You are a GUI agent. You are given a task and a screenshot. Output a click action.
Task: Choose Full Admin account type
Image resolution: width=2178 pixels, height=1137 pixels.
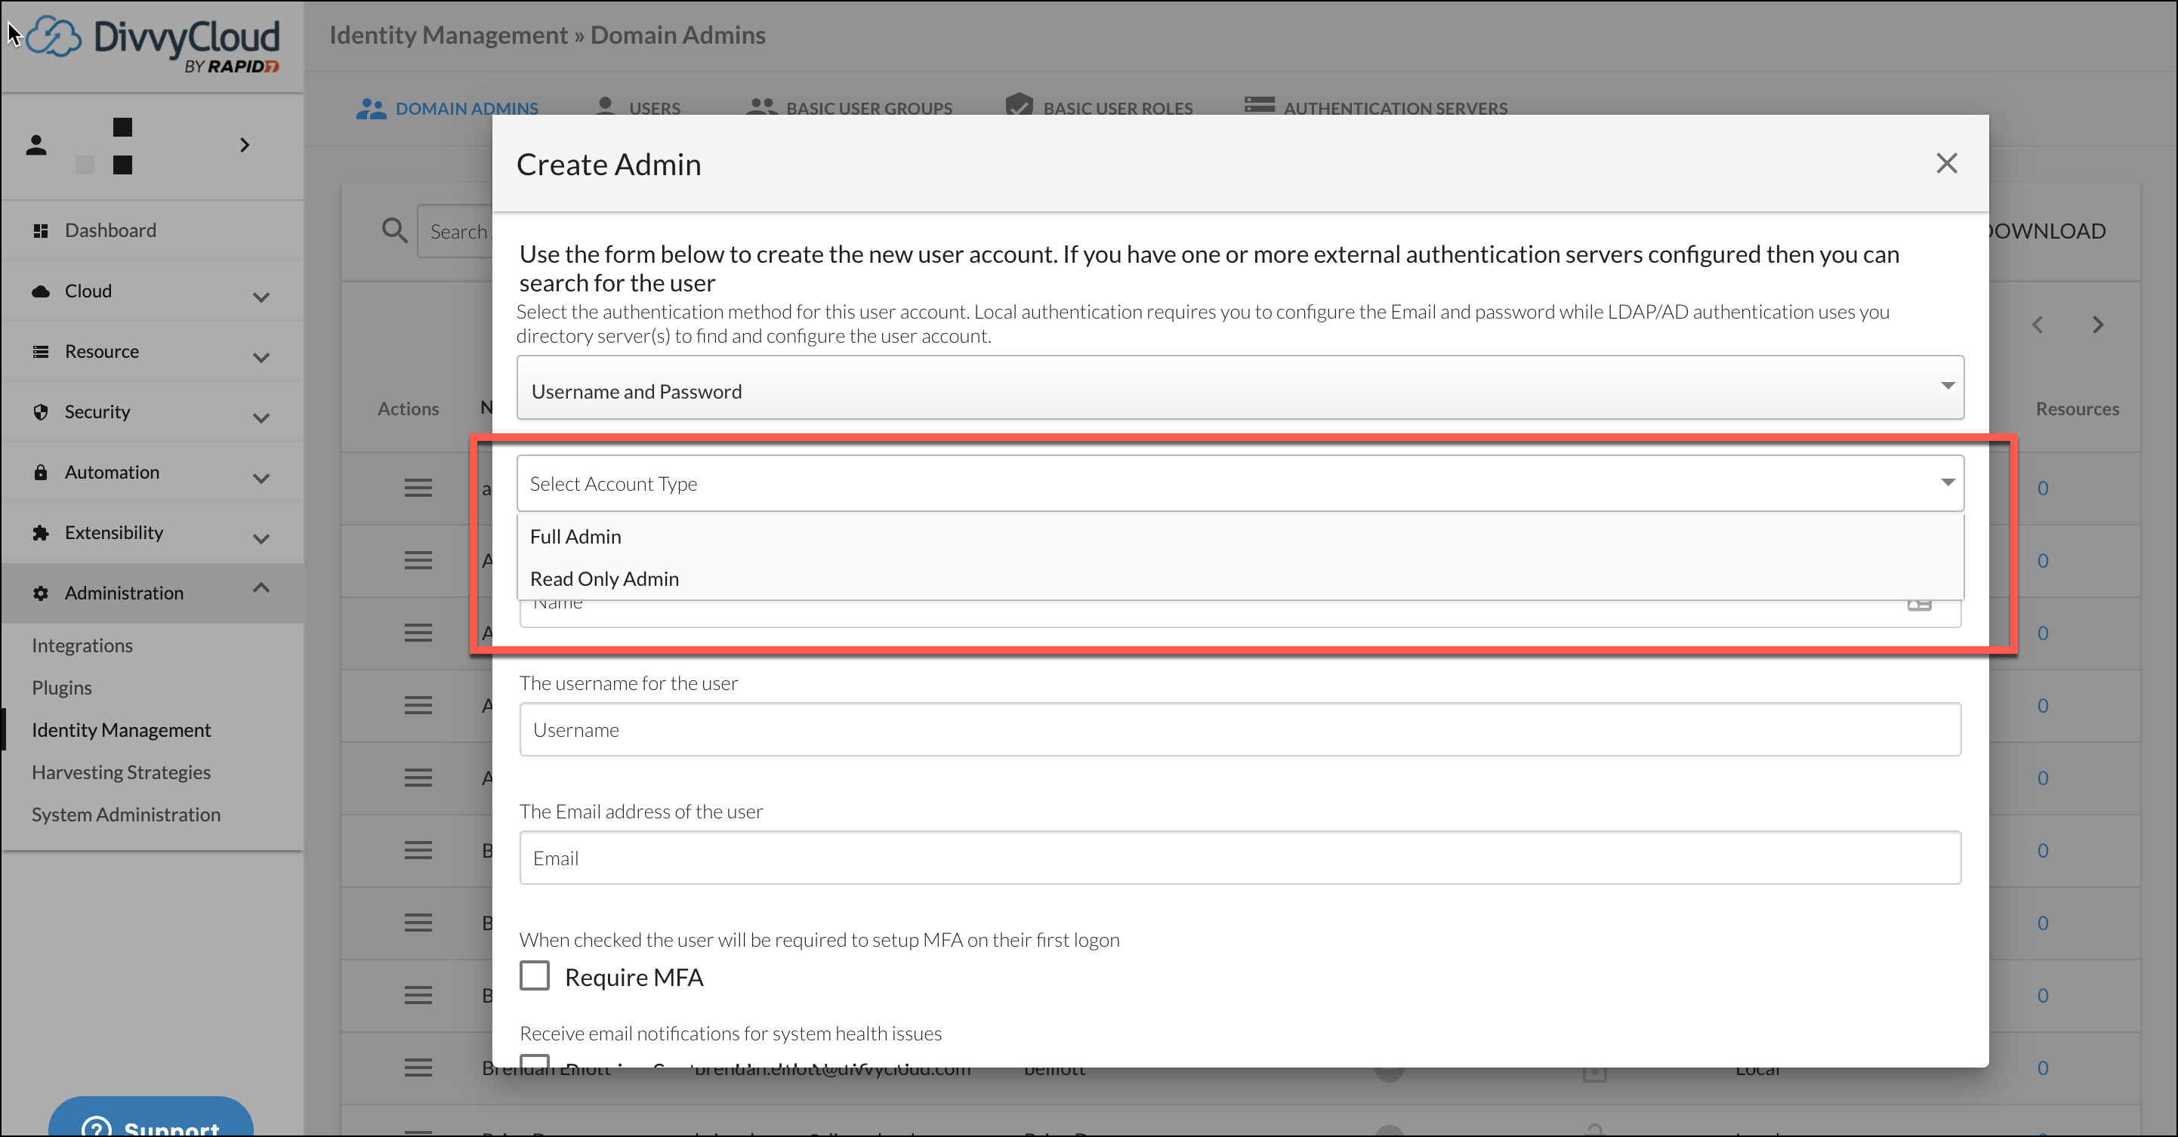(1239, 536)
